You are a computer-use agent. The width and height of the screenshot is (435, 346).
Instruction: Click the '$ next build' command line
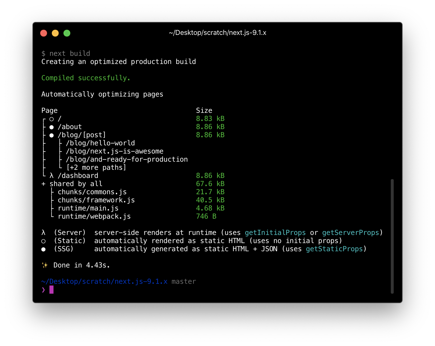coord(66,53)
